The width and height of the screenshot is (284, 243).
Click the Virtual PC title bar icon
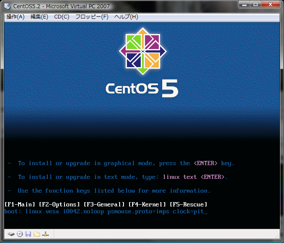7,6
